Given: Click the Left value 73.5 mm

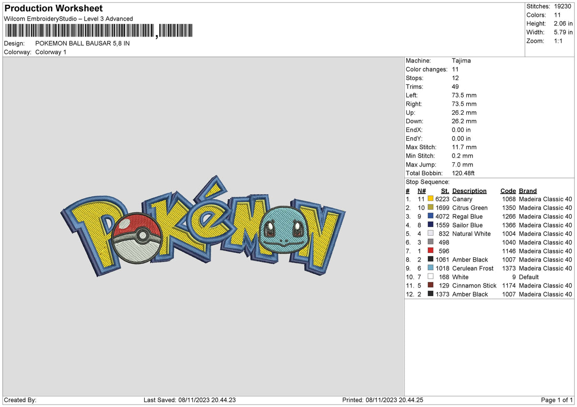Looking at the screenshot, I should [464, 95].
